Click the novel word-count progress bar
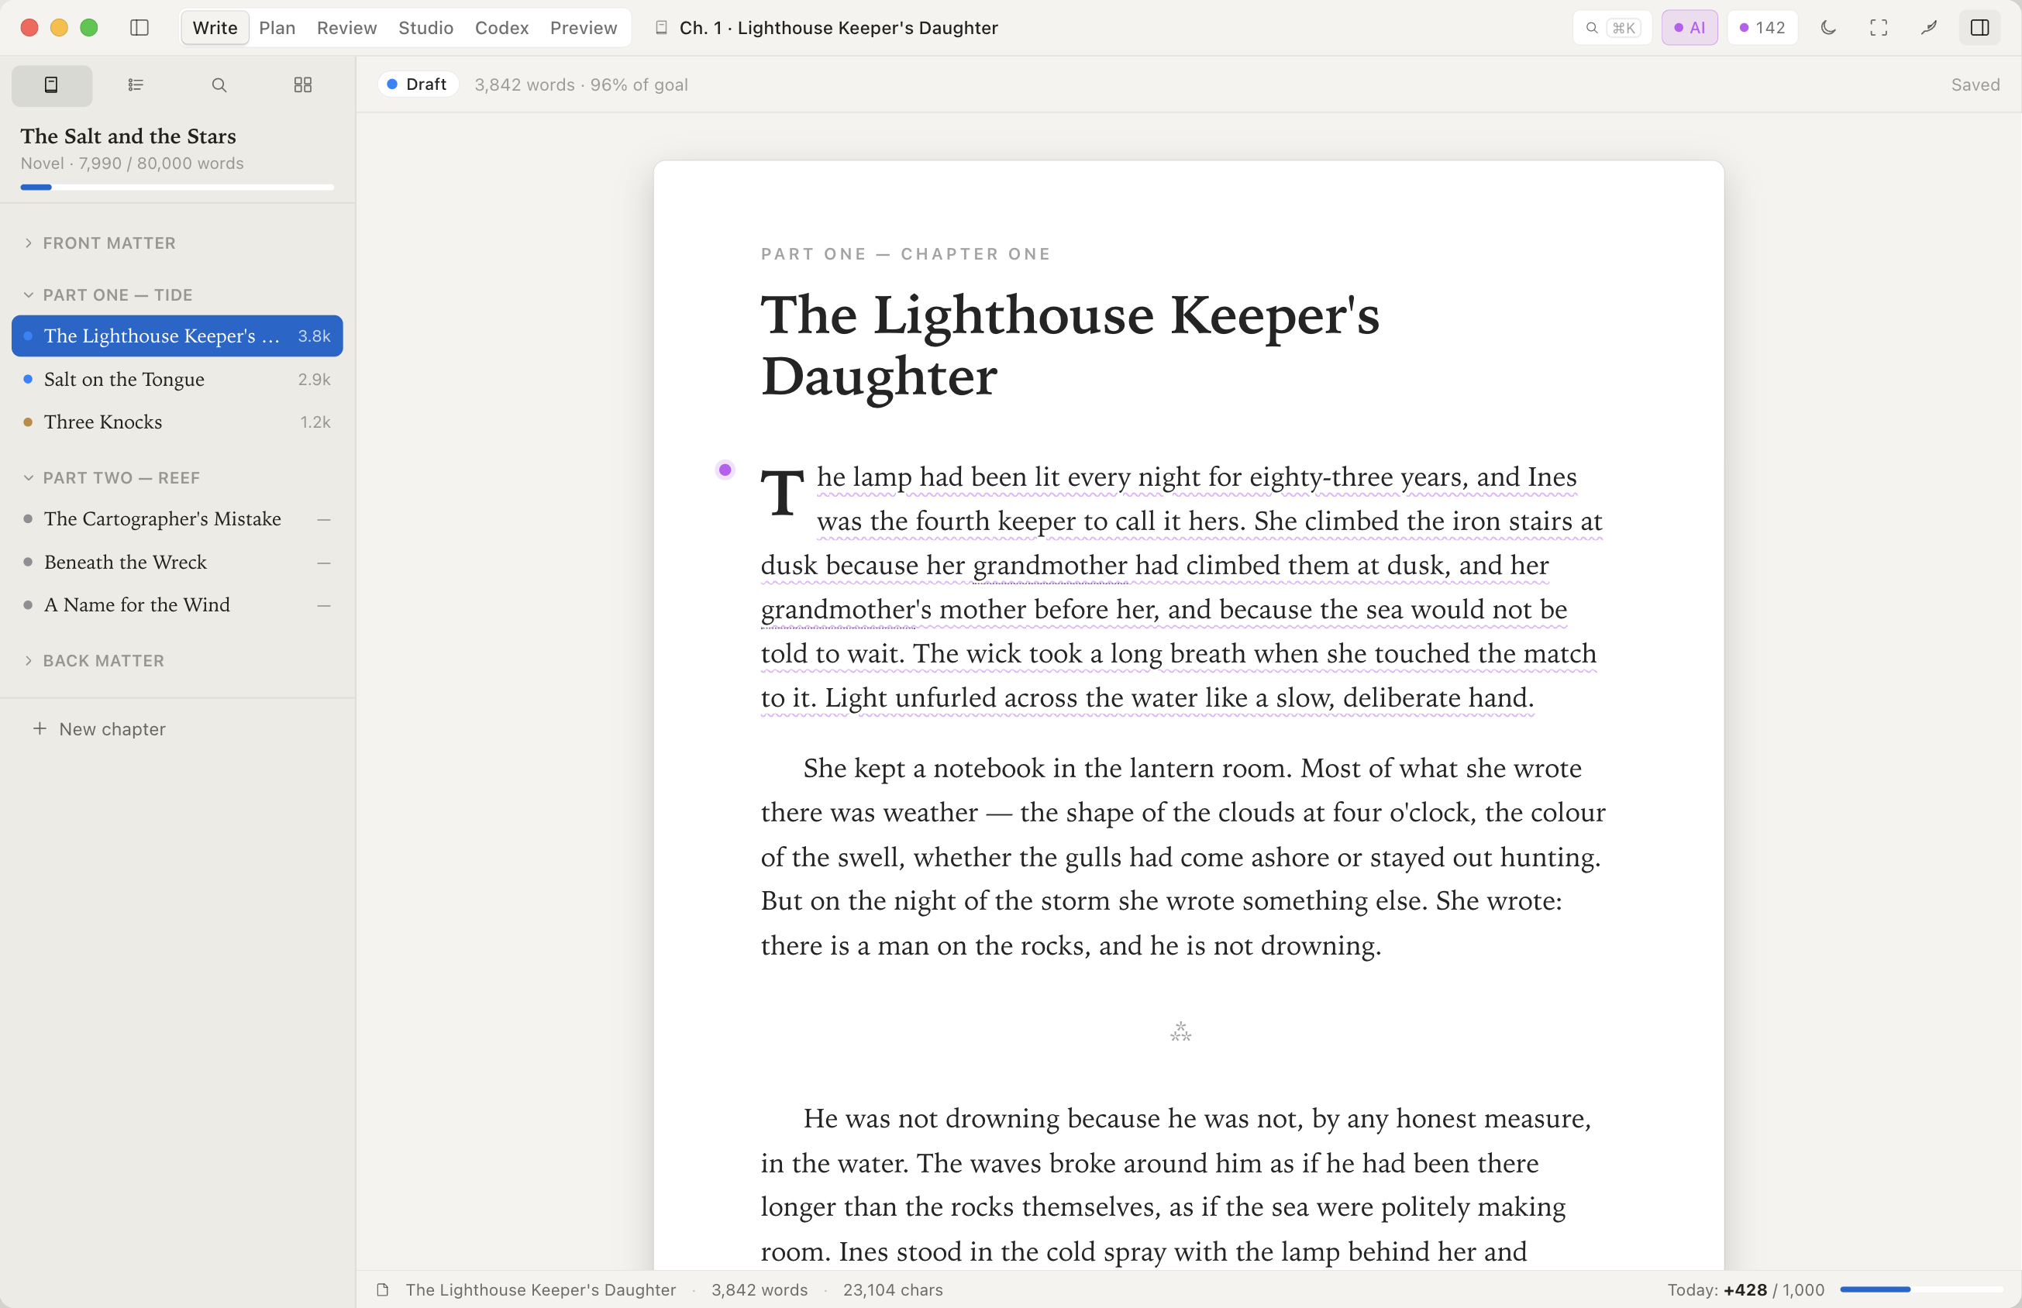This screenshot has width=2022, height=1308. click(177, 187)
